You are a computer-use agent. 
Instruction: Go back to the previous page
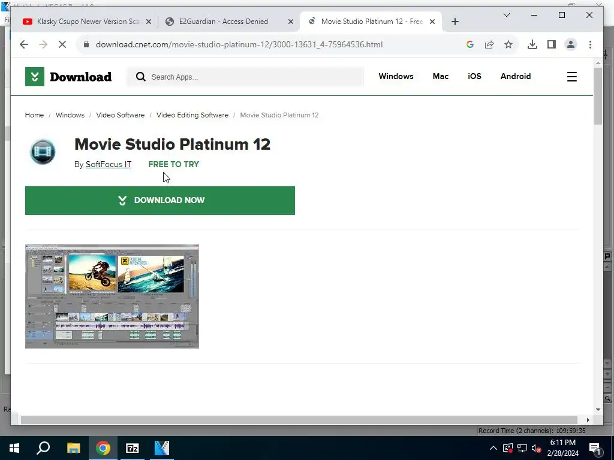[x=24, y=44]
